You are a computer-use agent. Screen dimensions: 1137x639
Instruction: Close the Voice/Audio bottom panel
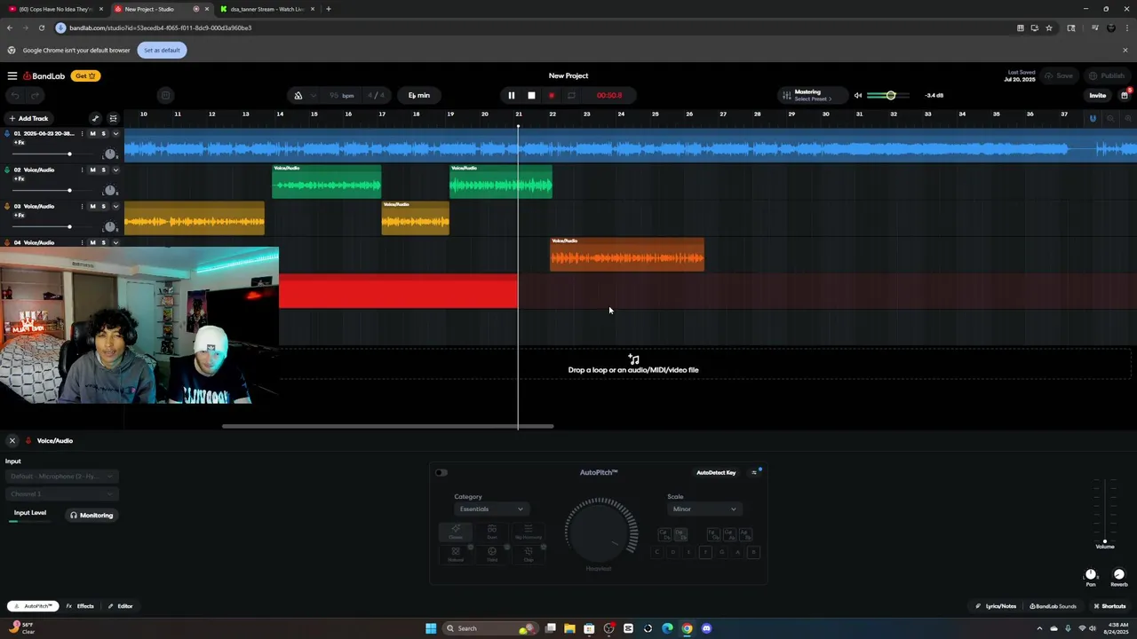(x=12, y=440)
